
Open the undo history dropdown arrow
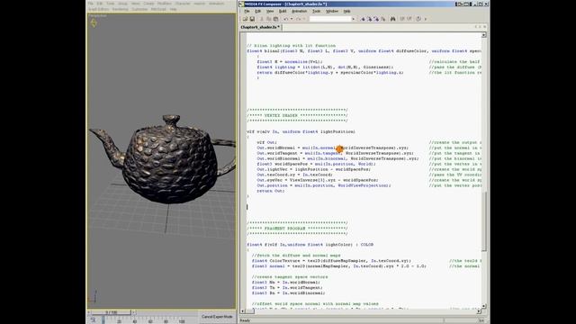click(292, 19)
